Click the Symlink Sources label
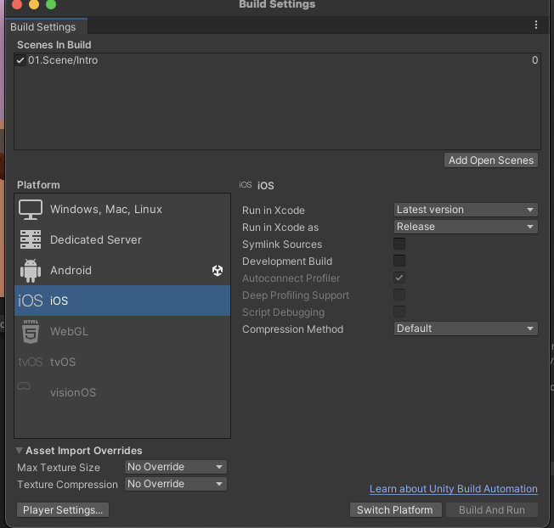 point(282,244)
